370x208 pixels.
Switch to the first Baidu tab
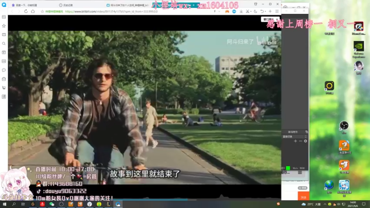pos(26,5)
